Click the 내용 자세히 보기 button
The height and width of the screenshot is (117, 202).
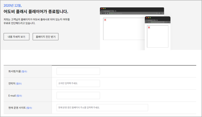click(17, 37)
